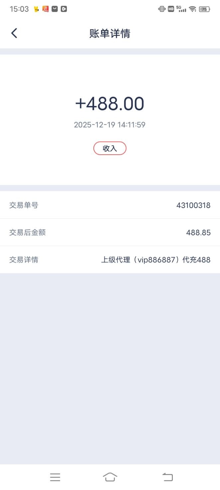This screenshot has height=490, width=220.
Task: Tap the battery level indicator
Action: [x=204, y=9]
